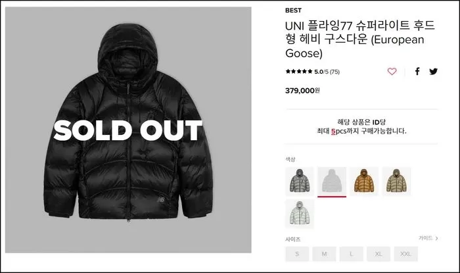Pick the white jacket color thumbnail

300,213
